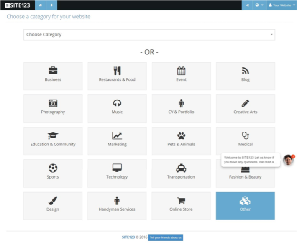This screenshot has width=297, height=245.
Task: Click the share icon in top bar
Action: tap(247, 5)
